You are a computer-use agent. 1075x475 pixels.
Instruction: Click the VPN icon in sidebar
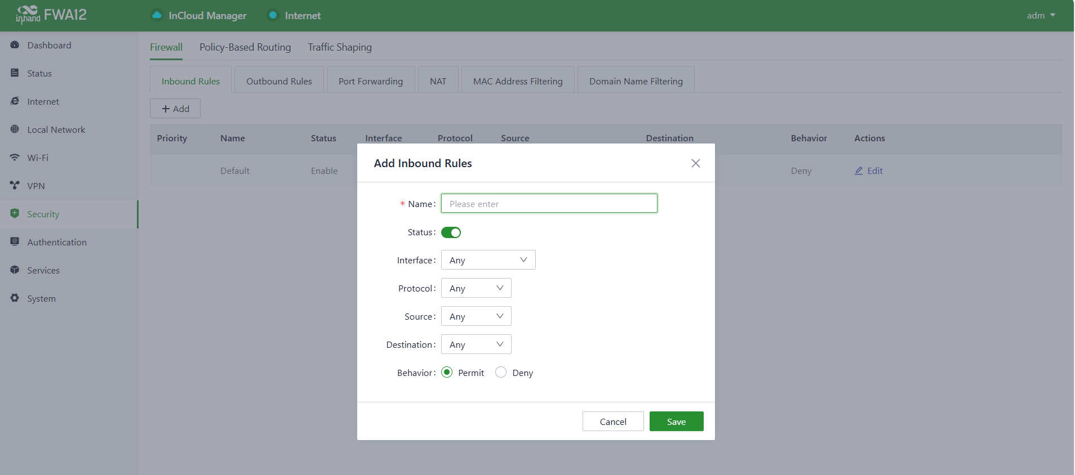pos(15,186)
